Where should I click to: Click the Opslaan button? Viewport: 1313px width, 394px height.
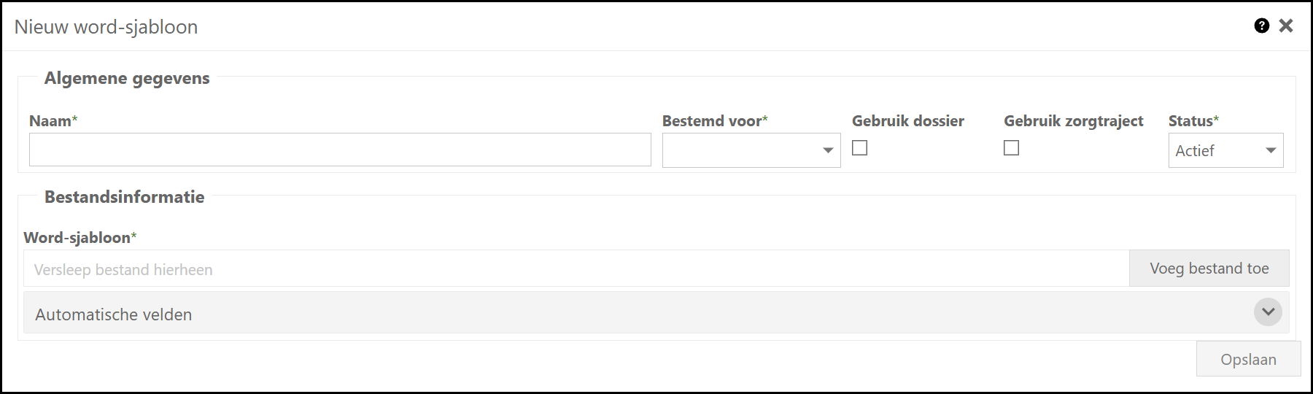click(1248, 359)
